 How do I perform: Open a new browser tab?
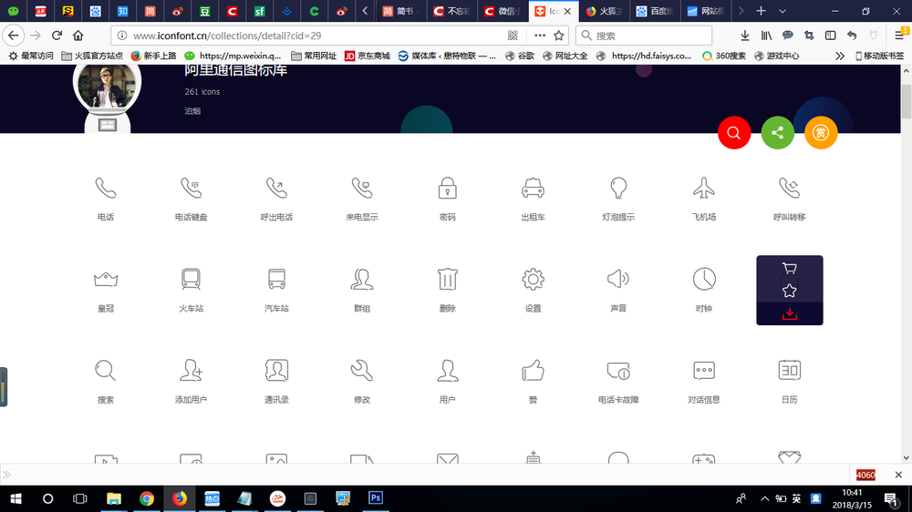(761, 11)
